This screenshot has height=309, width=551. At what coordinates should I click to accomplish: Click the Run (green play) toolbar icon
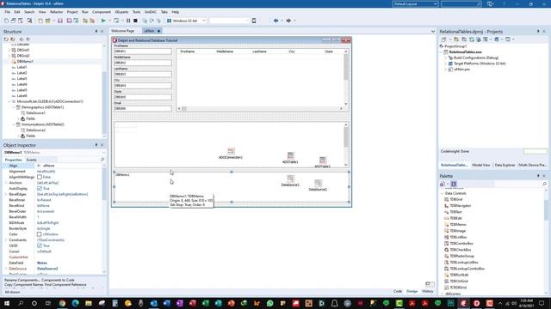(x=103, y=21)
